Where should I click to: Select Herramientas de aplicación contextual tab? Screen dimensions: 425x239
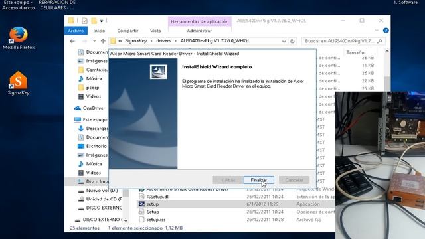point(199,21)
